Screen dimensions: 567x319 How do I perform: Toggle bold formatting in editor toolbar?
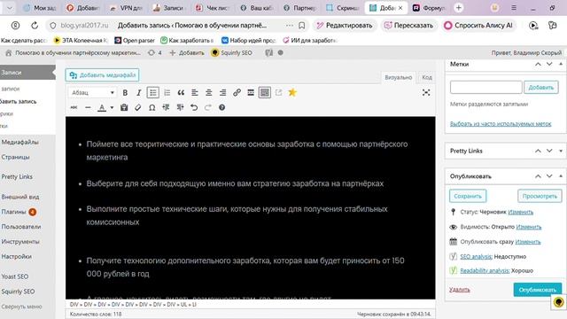point(125,92)
